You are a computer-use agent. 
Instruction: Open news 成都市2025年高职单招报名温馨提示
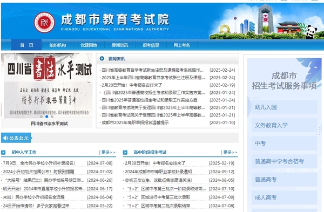135,122
